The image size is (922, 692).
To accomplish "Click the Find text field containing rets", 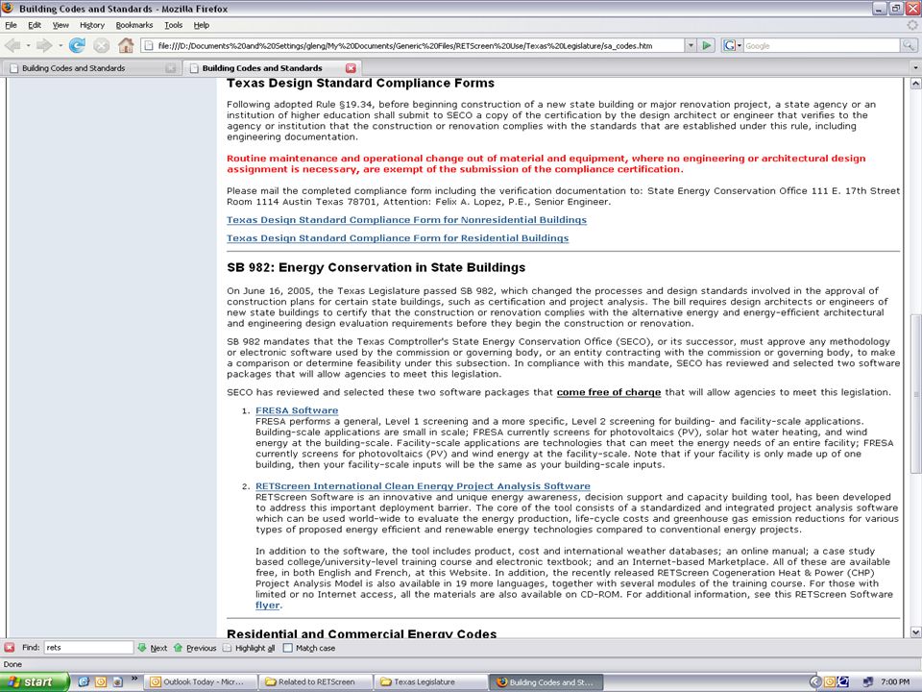I will (88, 647).
